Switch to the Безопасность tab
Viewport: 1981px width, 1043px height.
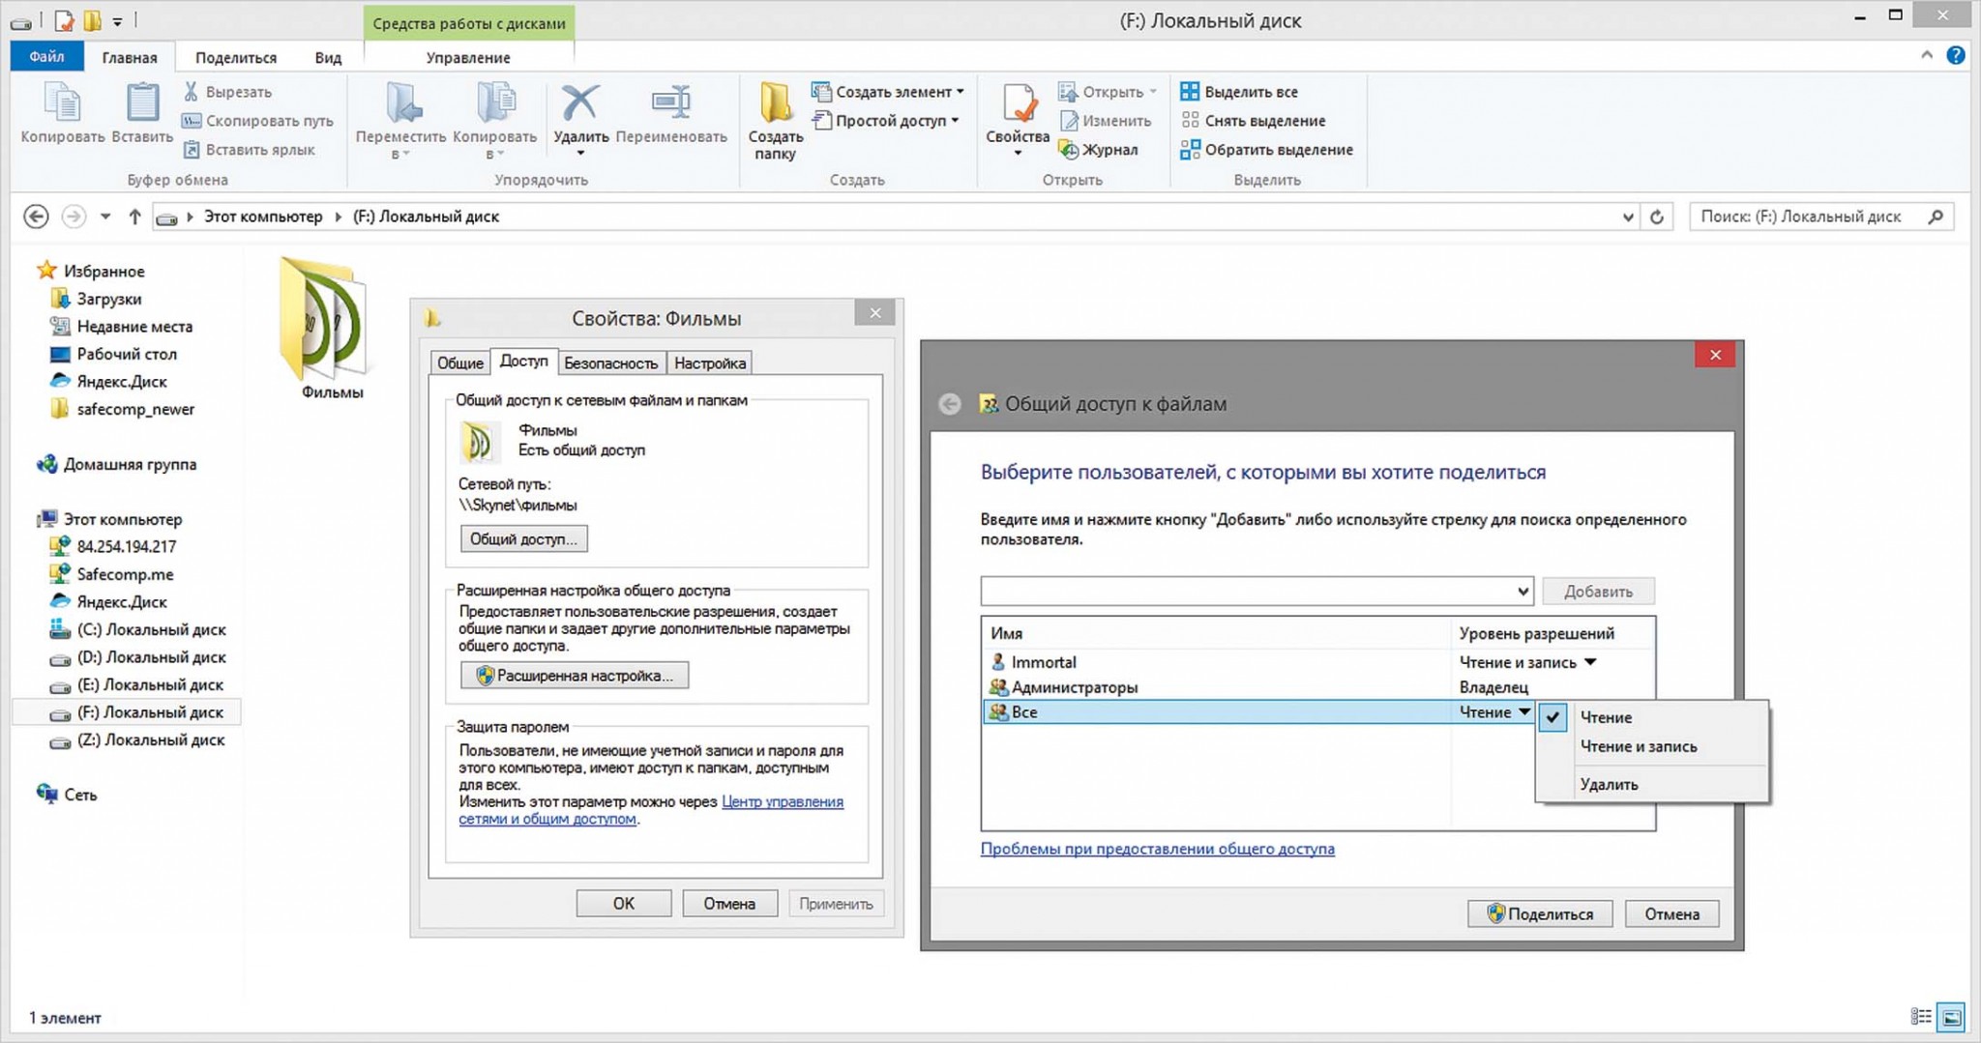coord(610,362)
